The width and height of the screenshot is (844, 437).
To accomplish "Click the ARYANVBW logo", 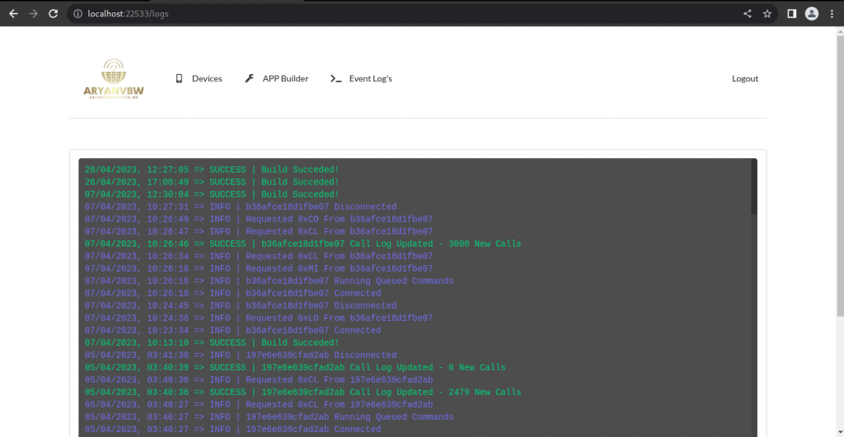I will coord(114,79).
